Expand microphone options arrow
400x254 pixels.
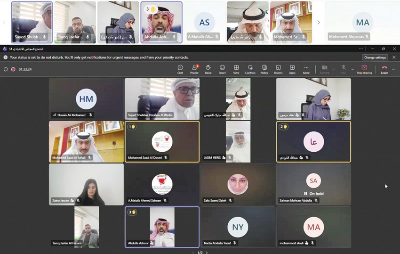tap(352, 69)
